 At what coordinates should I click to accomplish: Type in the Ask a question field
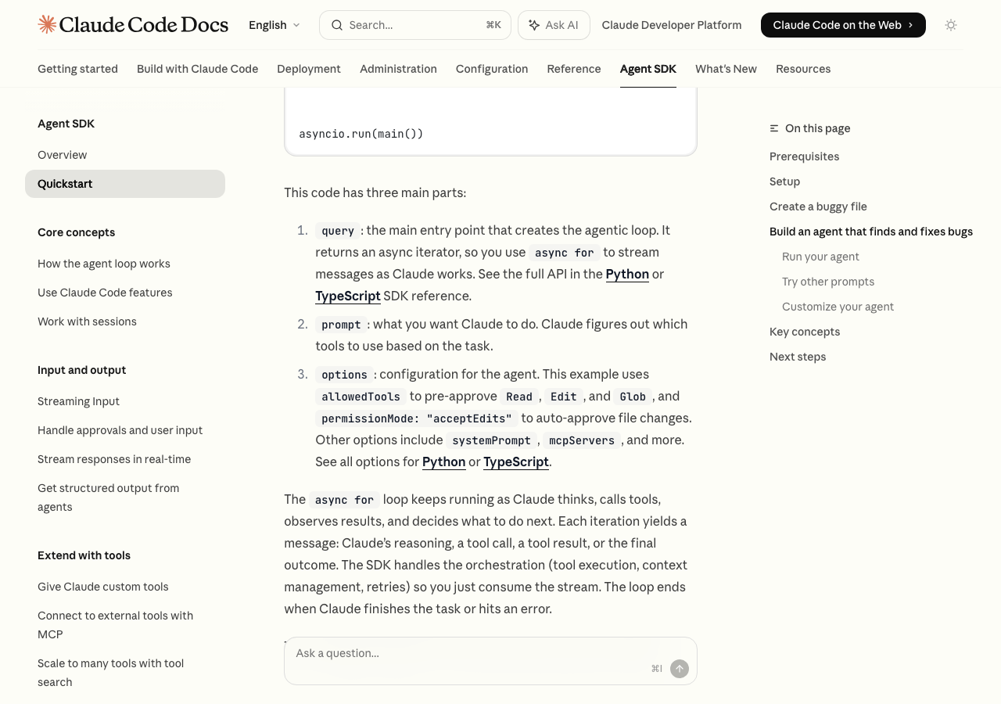(469, 653)
